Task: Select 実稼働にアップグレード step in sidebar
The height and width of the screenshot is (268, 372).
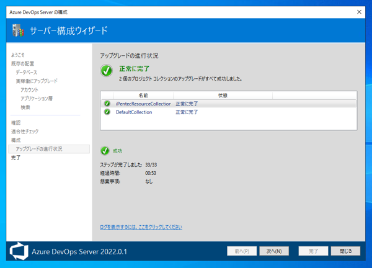Action: pyautogui.click(x=37, y=81)
